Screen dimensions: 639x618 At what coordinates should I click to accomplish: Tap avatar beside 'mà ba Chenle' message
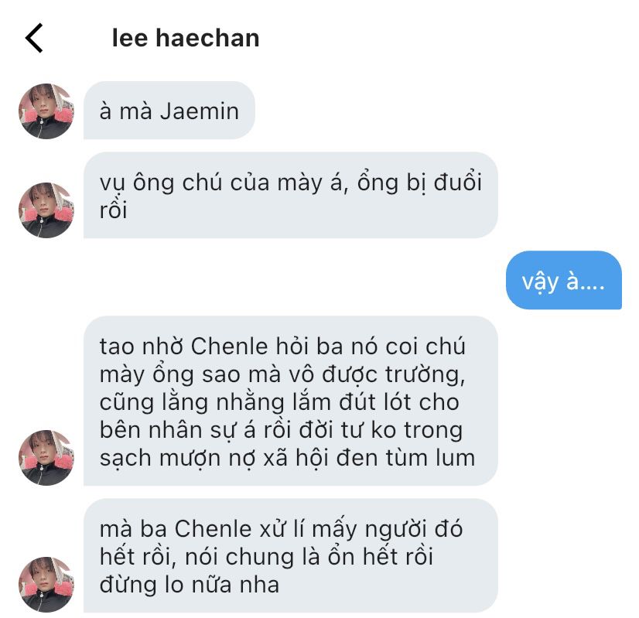[x=46, y=585]
